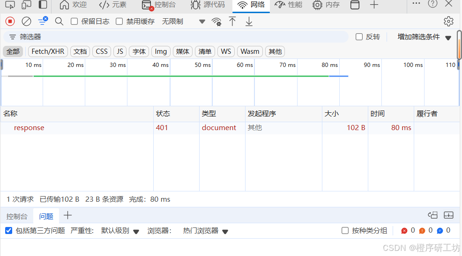Expand 增加筛选条件 dropdown
This screenshot has width=462, height=256.
[425, 37]
